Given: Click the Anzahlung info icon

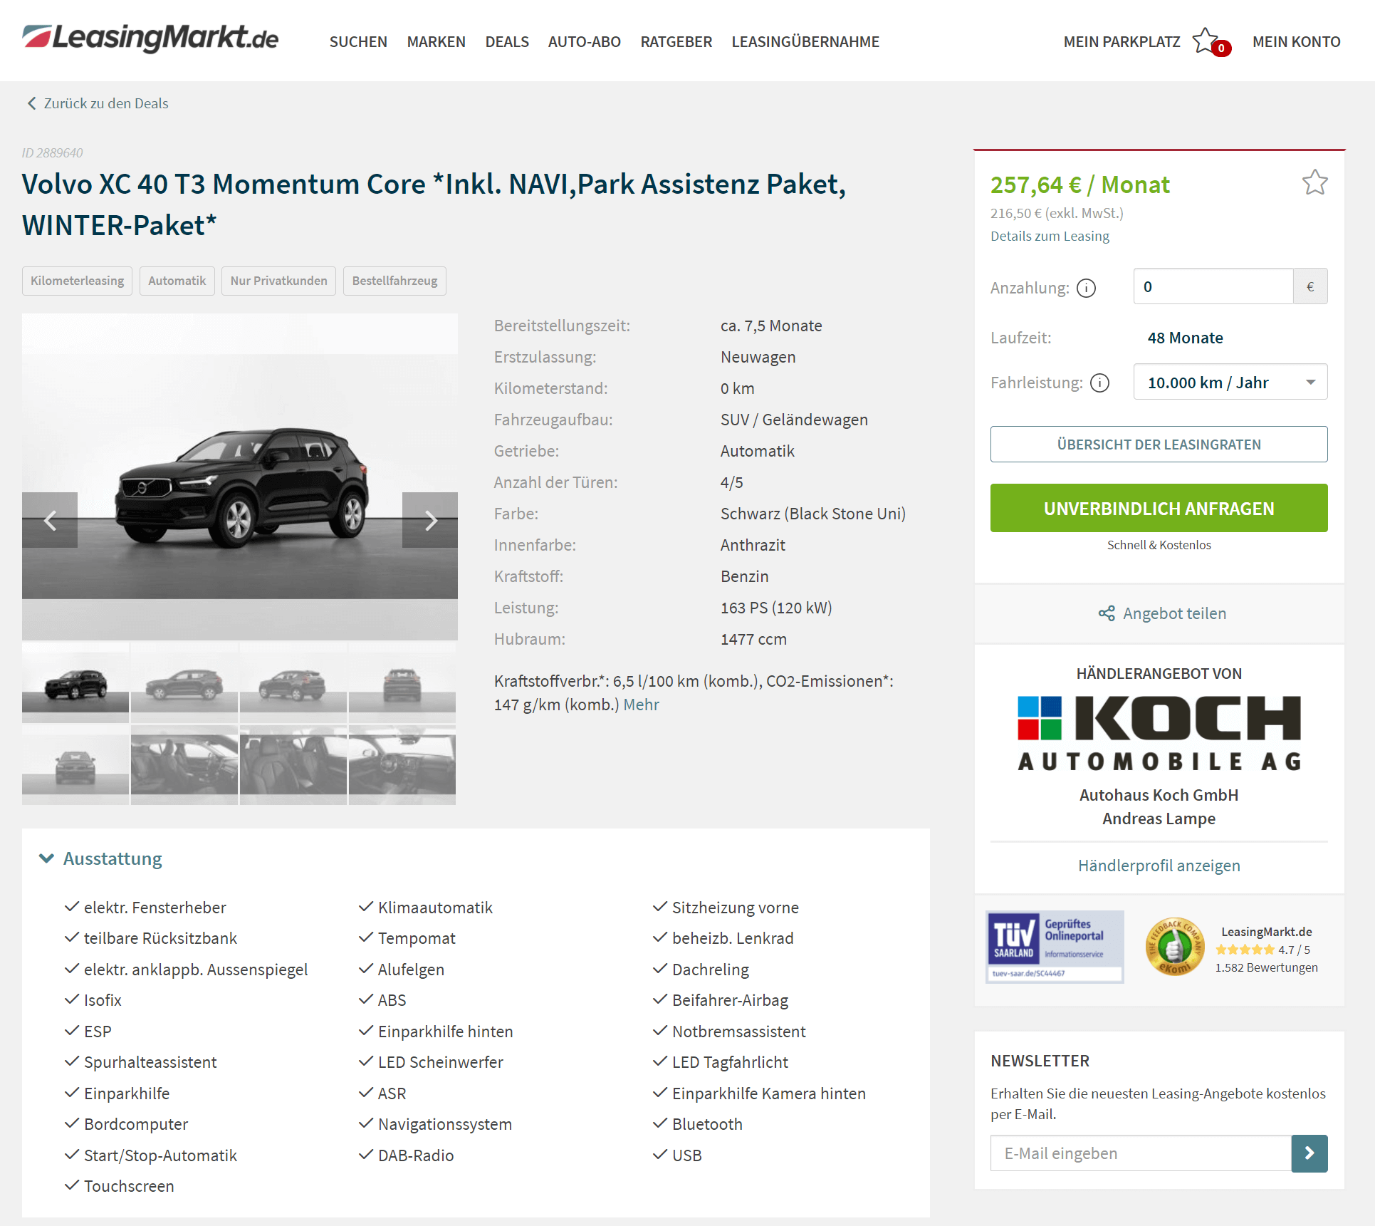Looking at the screenshot, I should (x=1086, y=288).
